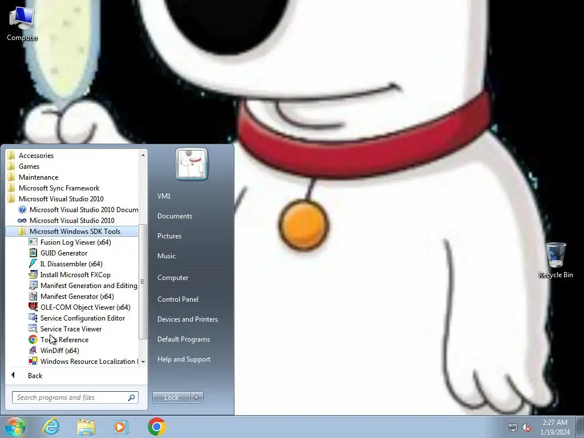Collapse Microsoft Visual Studio 2010 folder
Image resolution: width=584 pixels, height=438 pixels.
(x=72, y=199)
